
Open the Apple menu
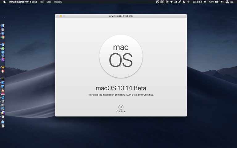(x=4, y=2)
